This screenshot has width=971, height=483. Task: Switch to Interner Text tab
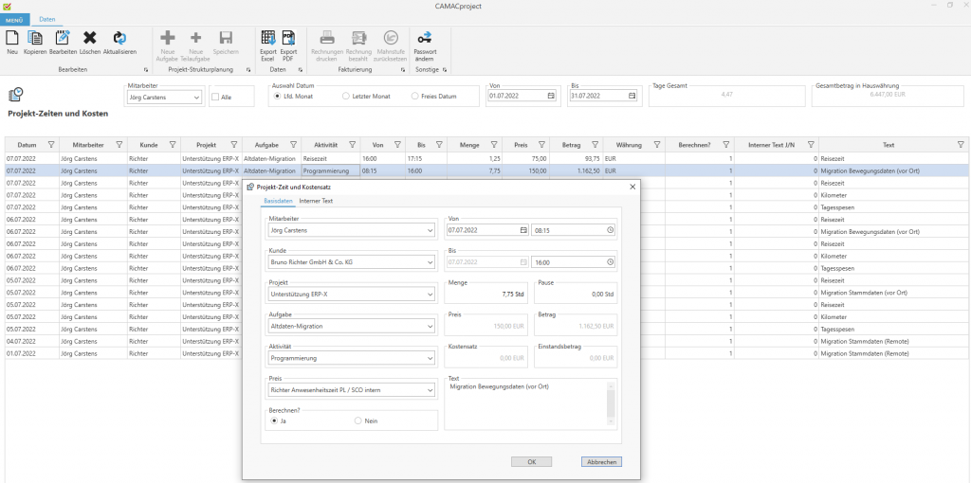coord(316,201)
